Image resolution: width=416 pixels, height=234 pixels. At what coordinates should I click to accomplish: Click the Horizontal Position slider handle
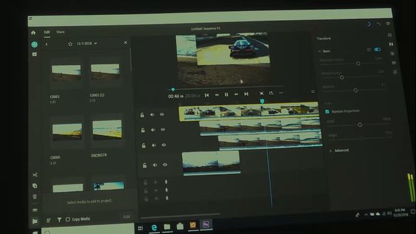[x=358, y=64]
